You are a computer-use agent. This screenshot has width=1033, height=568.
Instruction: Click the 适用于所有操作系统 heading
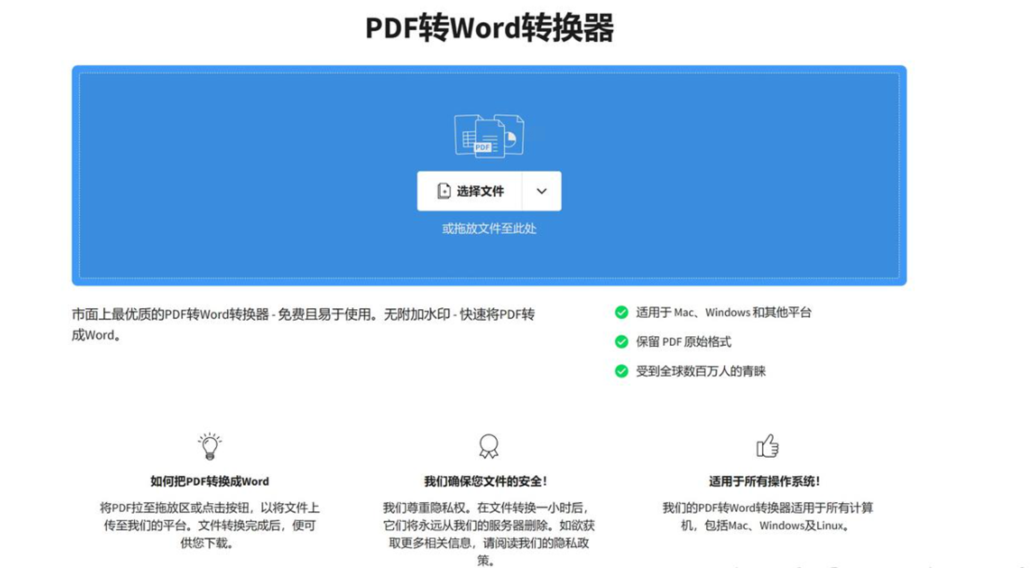(x=764, y=481)
